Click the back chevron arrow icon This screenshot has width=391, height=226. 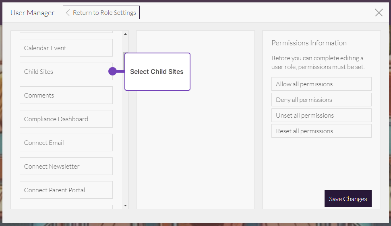(x=68, y=12)
